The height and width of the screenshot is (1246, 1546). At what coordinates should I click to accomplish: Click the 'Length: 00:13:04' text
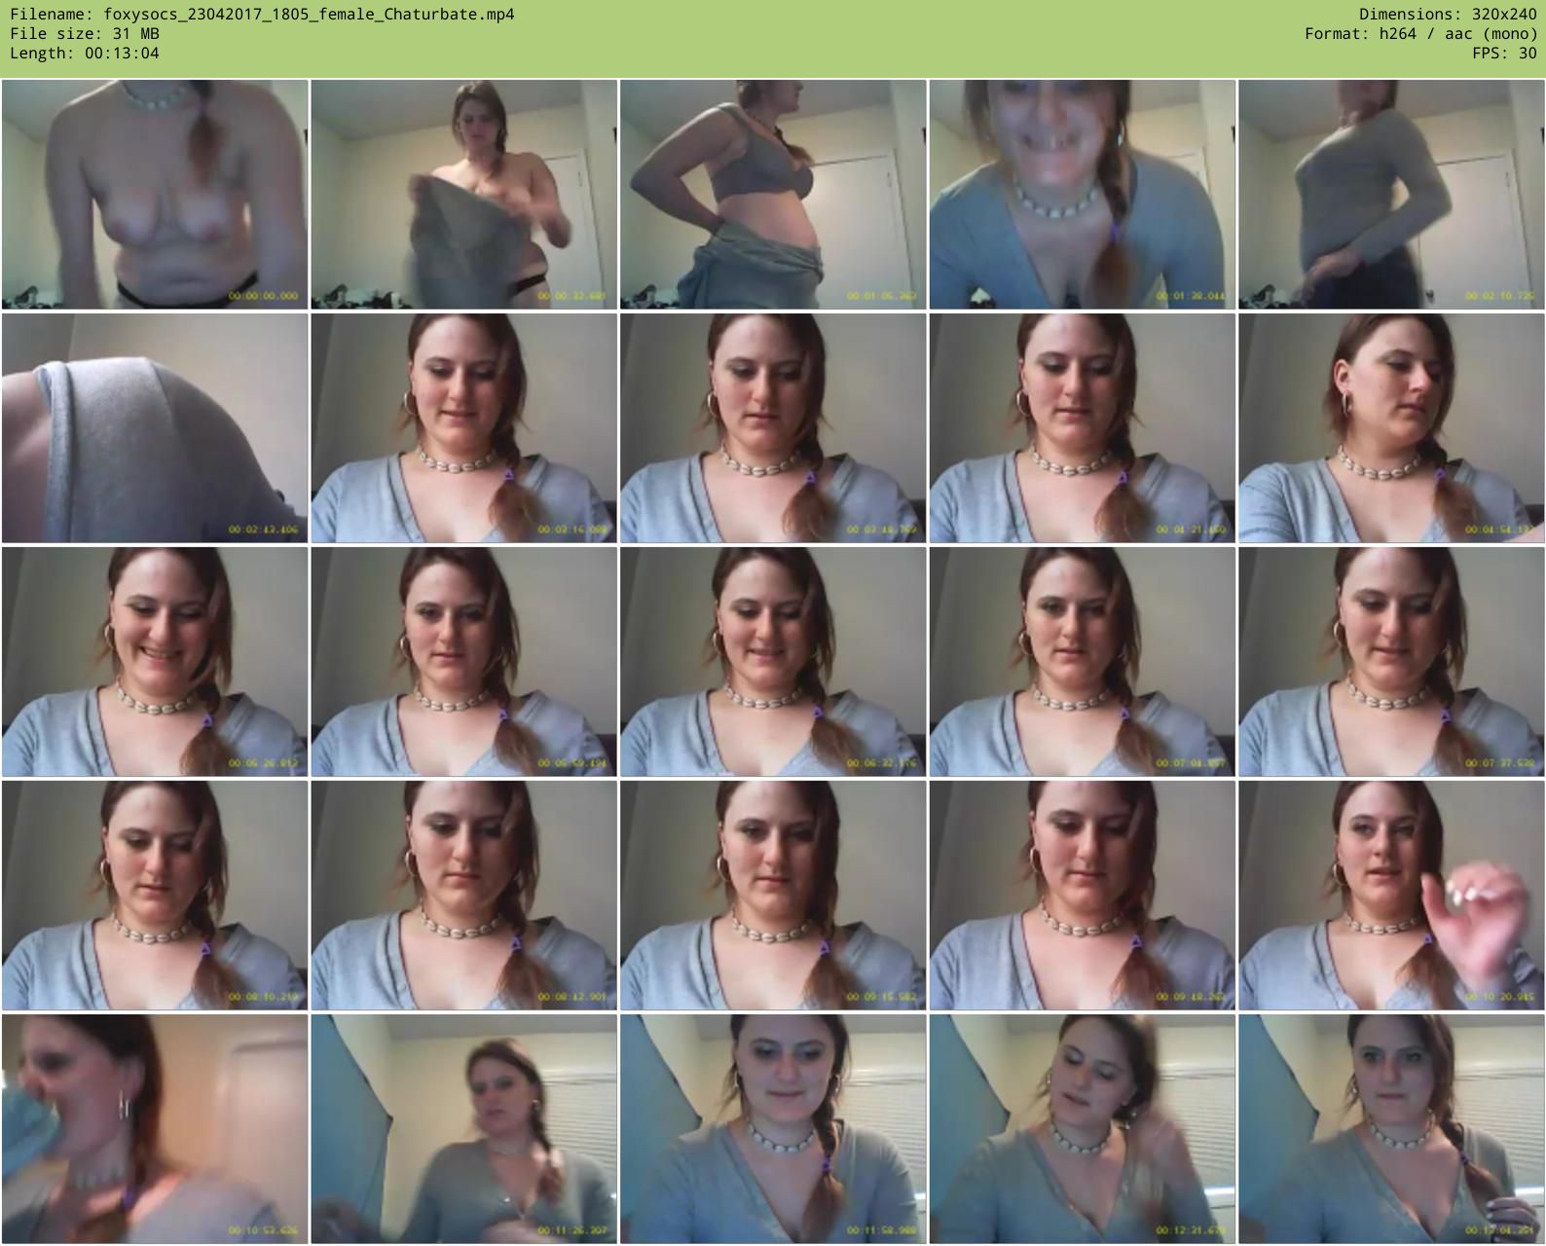point(85,53)
